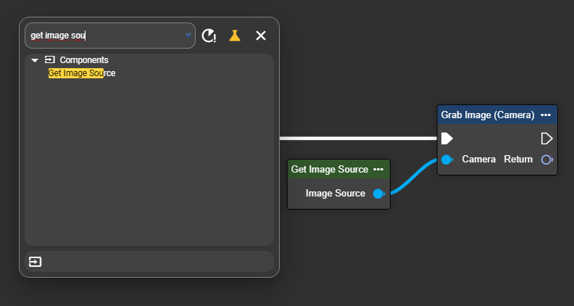Image resolution: width=574 pixels, height=306 pixels.
Task: Click the Return output pin circle
Action: point(546,160)
